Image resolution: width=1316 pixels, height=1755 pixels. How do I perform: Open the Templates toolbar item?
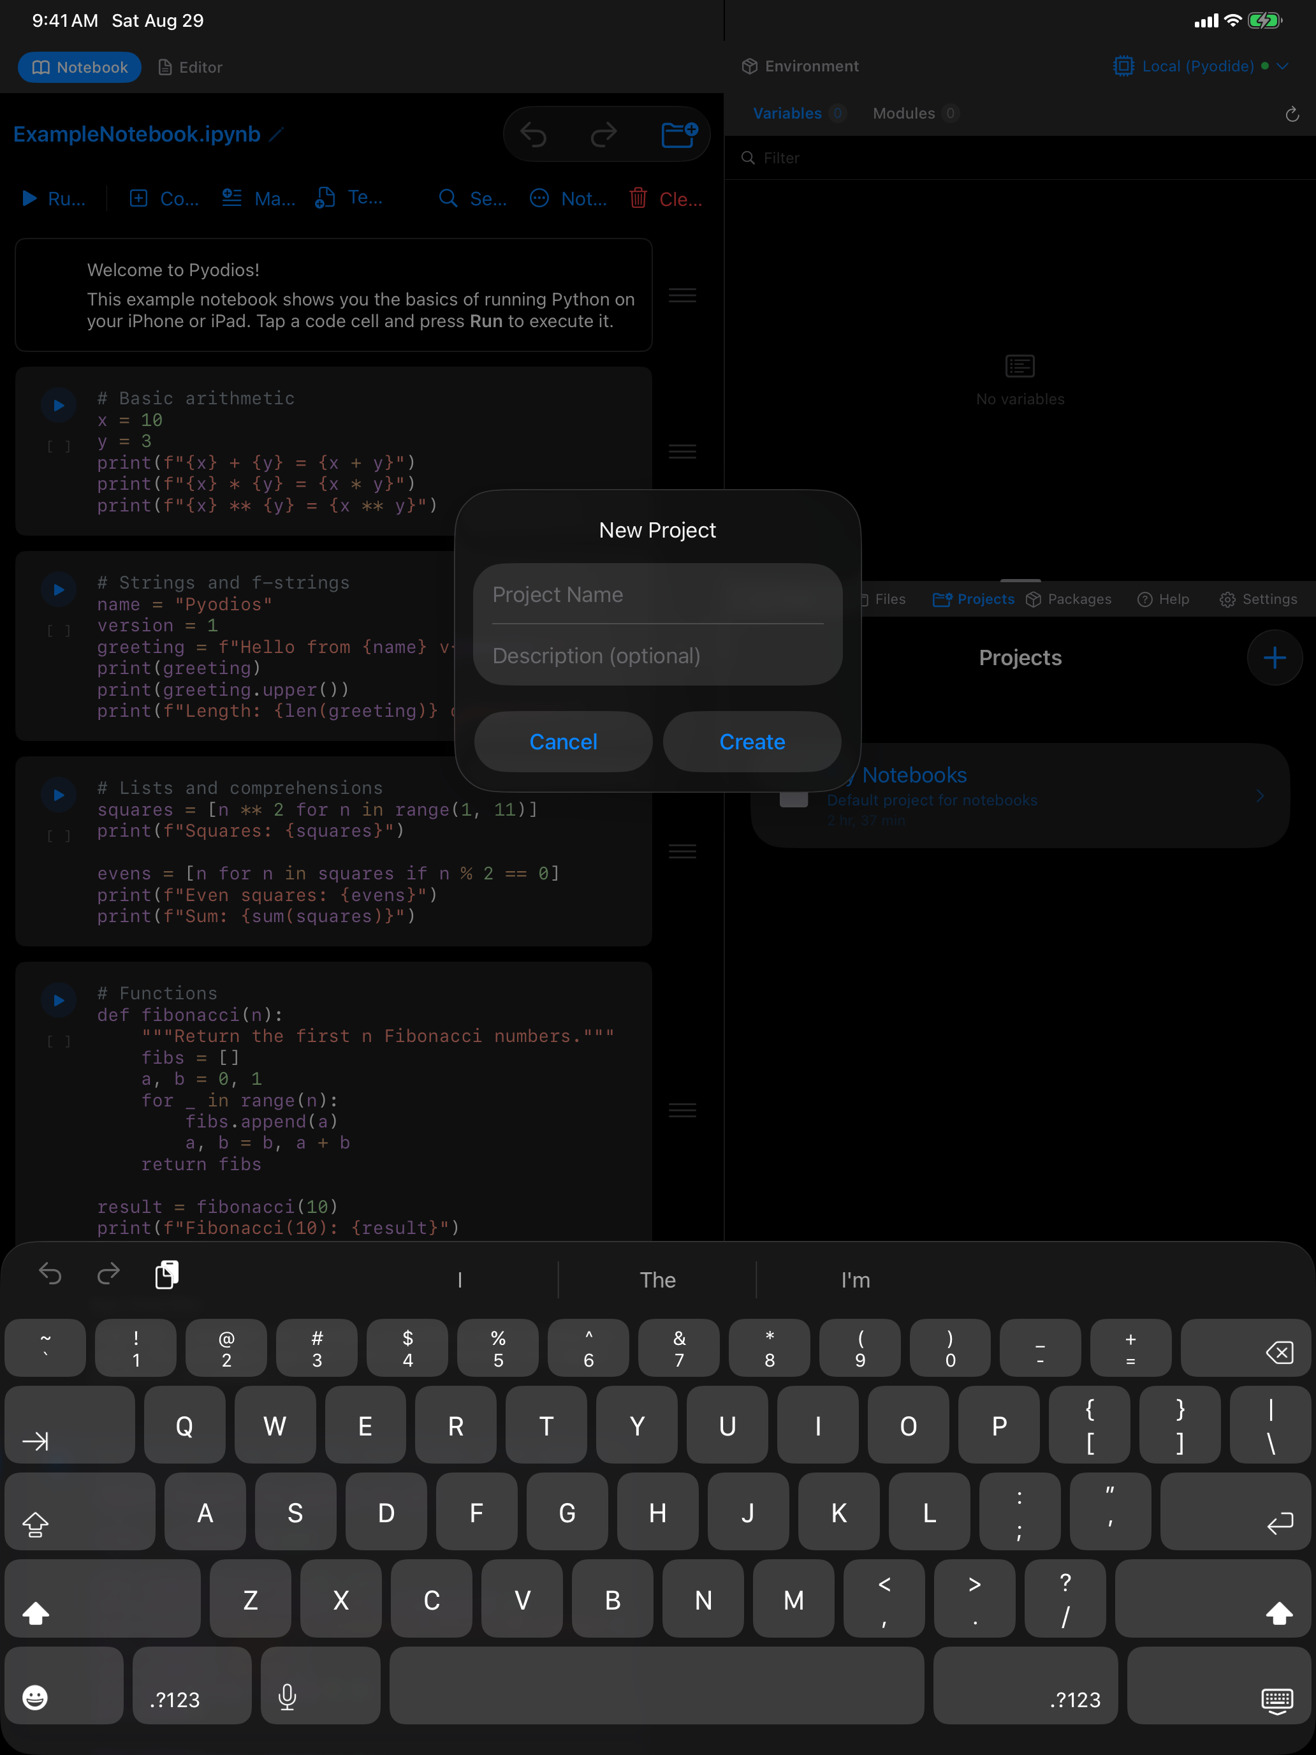click(349, 198)
